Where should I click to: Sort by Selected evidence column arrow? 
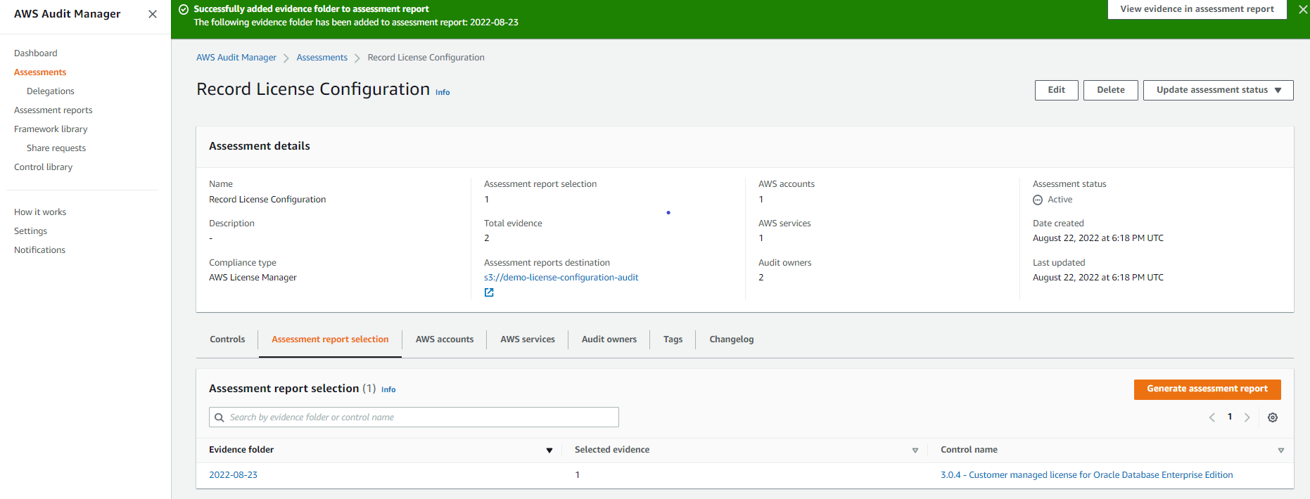coord(915,451)
